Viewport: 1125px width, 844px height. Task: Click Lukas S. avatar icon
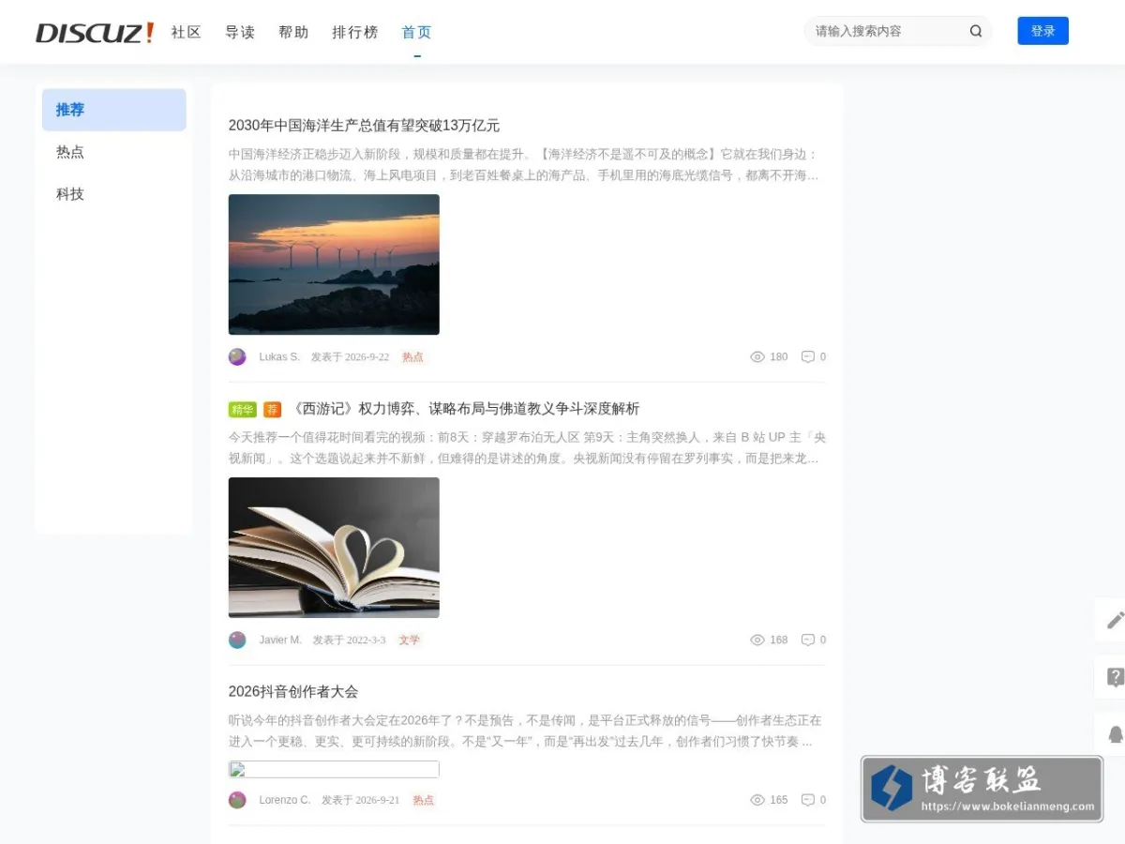tap(237, 356)
